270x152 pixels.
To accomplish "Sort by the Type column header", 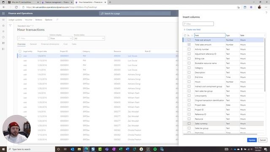I will tap(228, 35).
